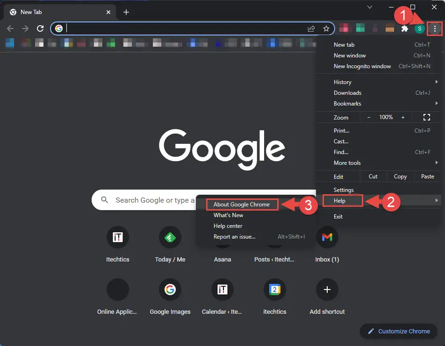The image size is (445, 346).
Task: Click the Copy button
Action: pos(400,177)
